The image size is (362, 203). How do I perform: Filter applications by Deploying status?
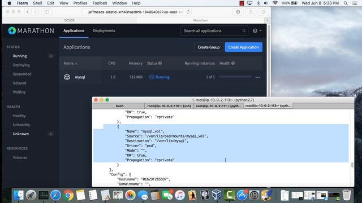pos(21,65)
